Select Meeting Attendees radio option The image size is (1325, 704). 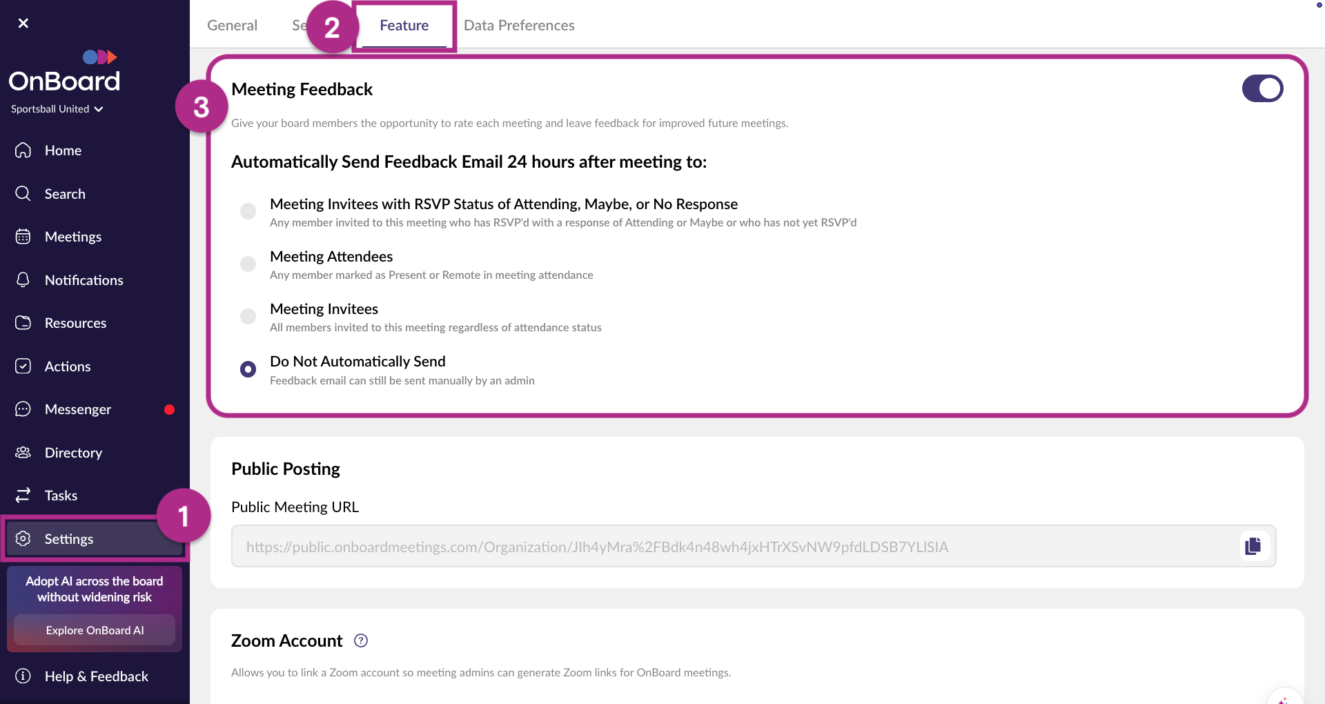point(248,264)
